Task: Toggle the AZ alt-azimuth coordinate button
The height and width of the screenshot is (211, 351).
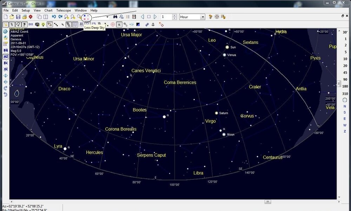Action: click(x=6, y=57)
